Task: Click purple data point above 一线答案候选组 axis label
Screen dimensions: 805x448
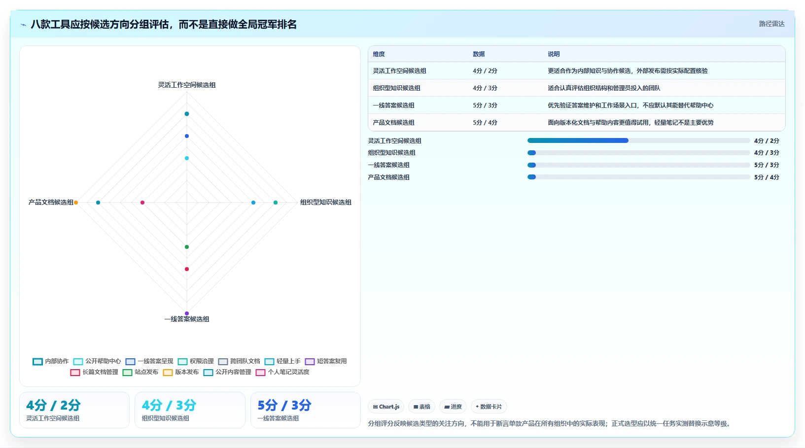Action: click(x=187, y=313)
